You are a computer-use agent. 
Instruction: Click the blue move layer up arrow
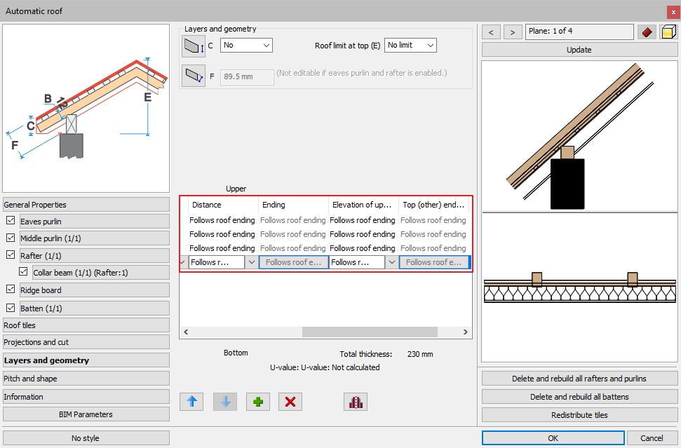(191, 402)
